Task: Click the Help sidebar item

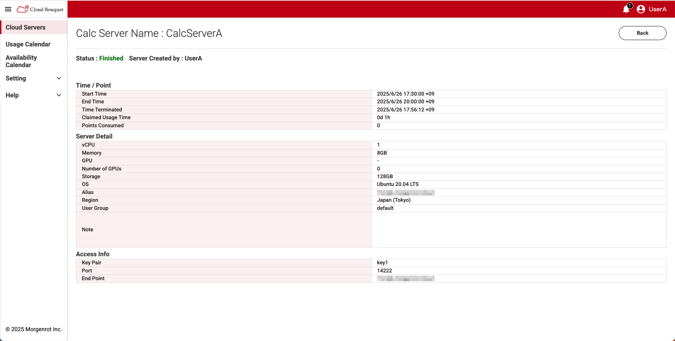Action: (x=12, y=95)
